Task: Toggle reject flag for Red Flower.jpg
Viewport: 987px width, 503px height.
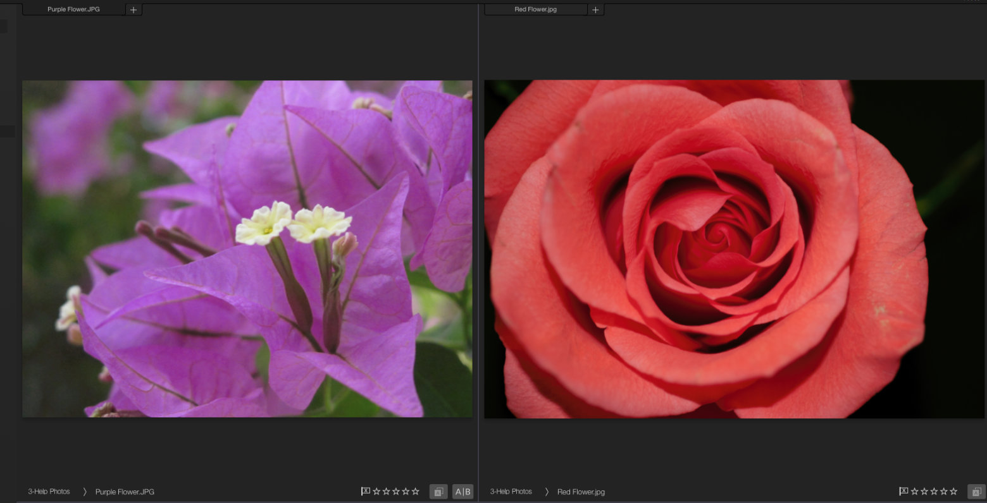Action: [903, 491]
